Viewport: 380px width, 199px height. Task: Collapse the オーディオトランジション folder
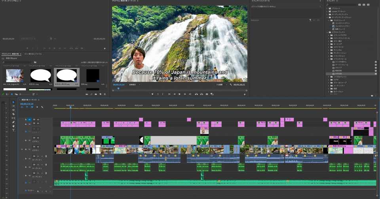(327, 17)
